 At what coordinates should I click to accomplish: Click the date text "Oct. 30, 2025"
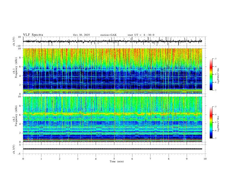point(81,35)
